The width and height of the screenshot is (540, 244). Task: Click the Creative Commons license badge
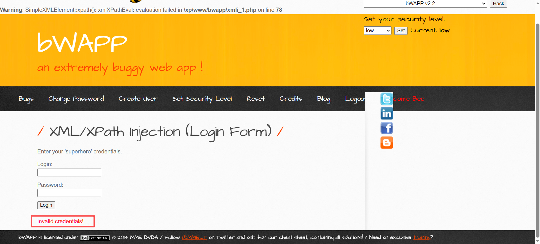point(95,238)
